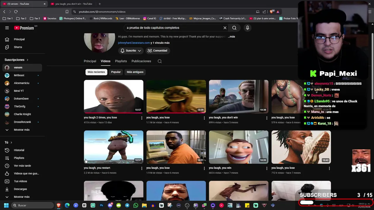
Task: Open a new browser tab with plus
Action: pos(100,4)
